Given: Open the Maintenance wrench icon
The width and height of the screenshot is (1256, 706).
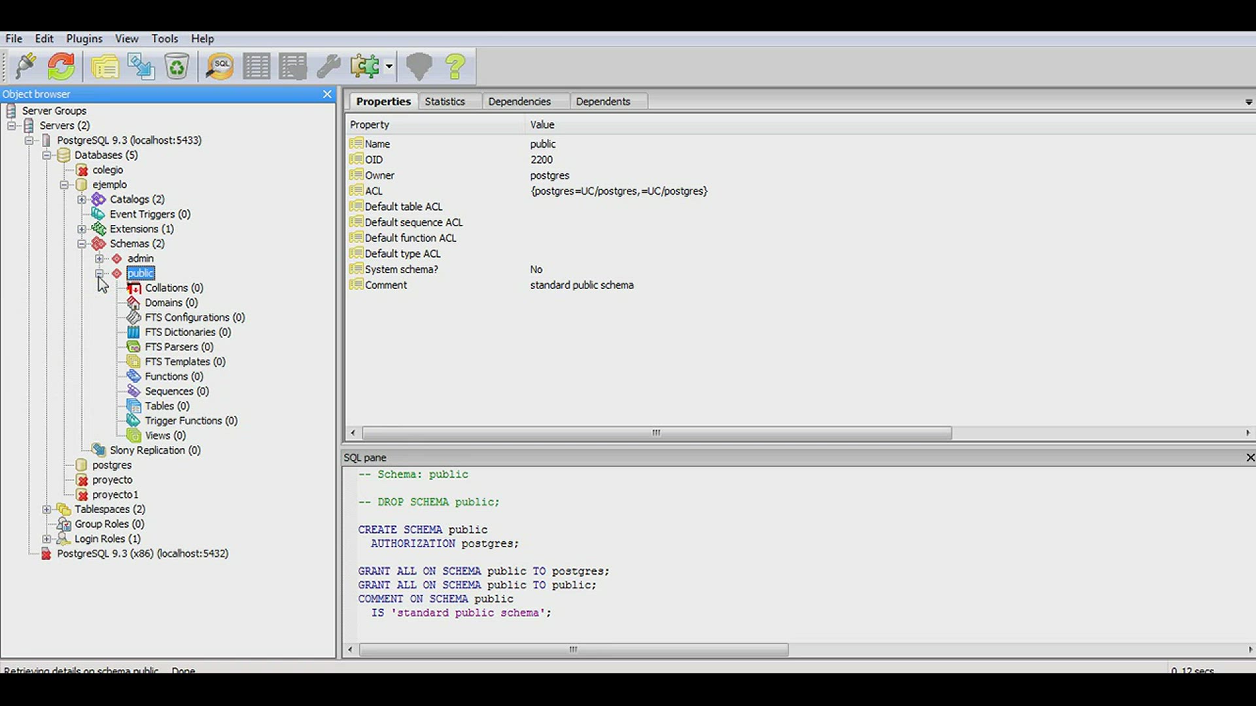Looking at the screenshot, I should (328, 67).
